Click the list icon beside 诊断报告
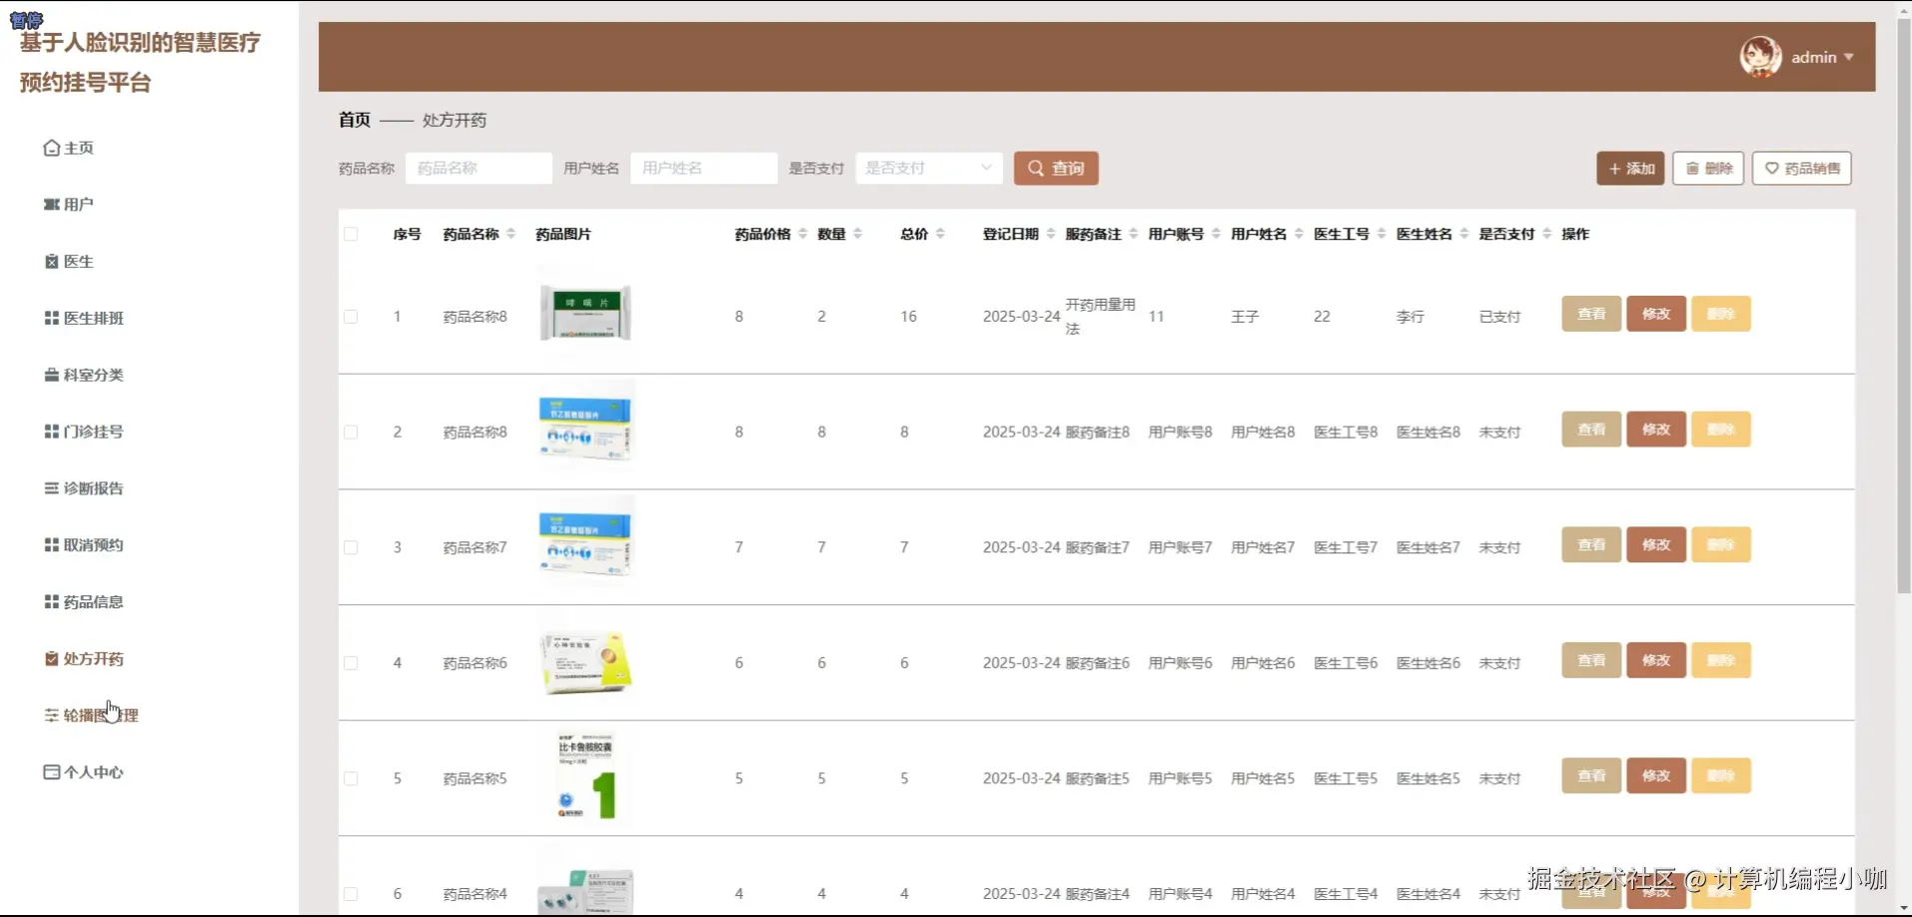Image resolution: width=1912 pixels, height=917 pixels. [51, 488]
